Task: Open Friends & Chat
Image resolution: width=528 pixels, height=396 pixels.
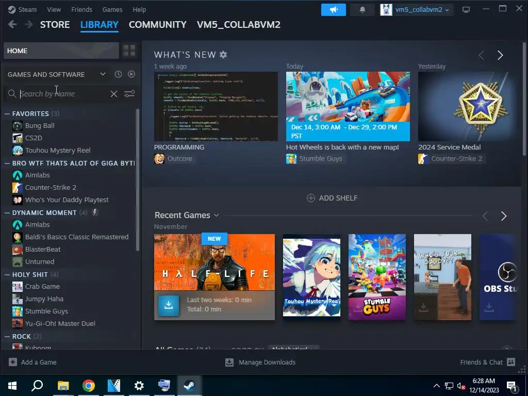Action: tap(488, 362)
